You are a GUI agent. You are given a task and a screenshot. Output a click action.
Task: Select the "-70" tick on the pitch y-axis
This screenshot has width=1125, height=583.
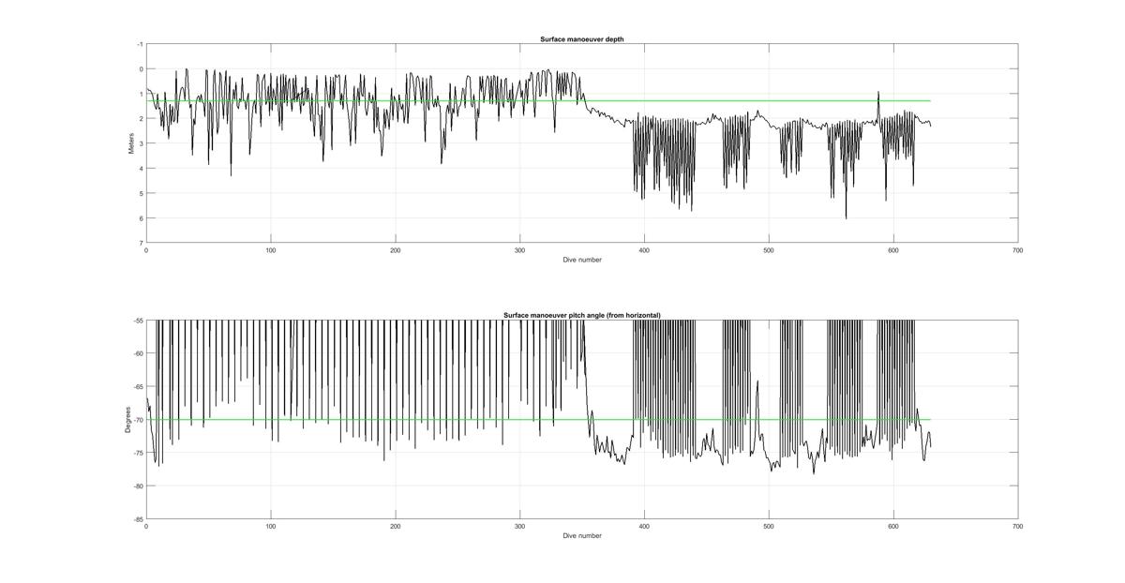point(138,420)
